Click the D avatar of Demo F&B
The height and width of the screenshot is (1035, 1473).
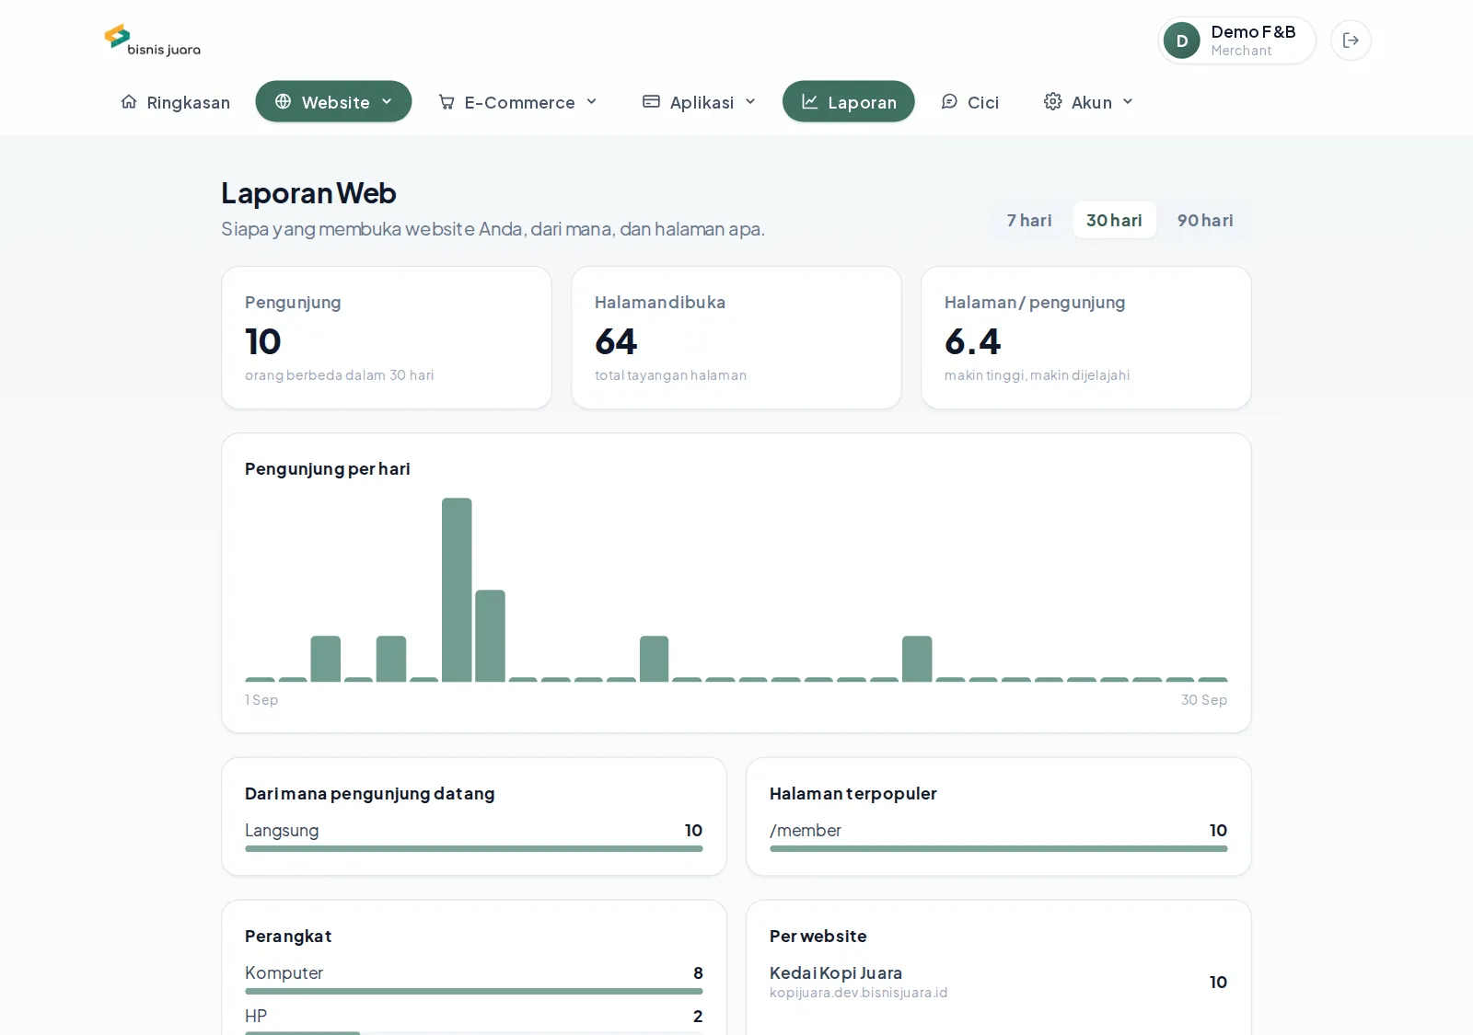[x=1181, y=40]
